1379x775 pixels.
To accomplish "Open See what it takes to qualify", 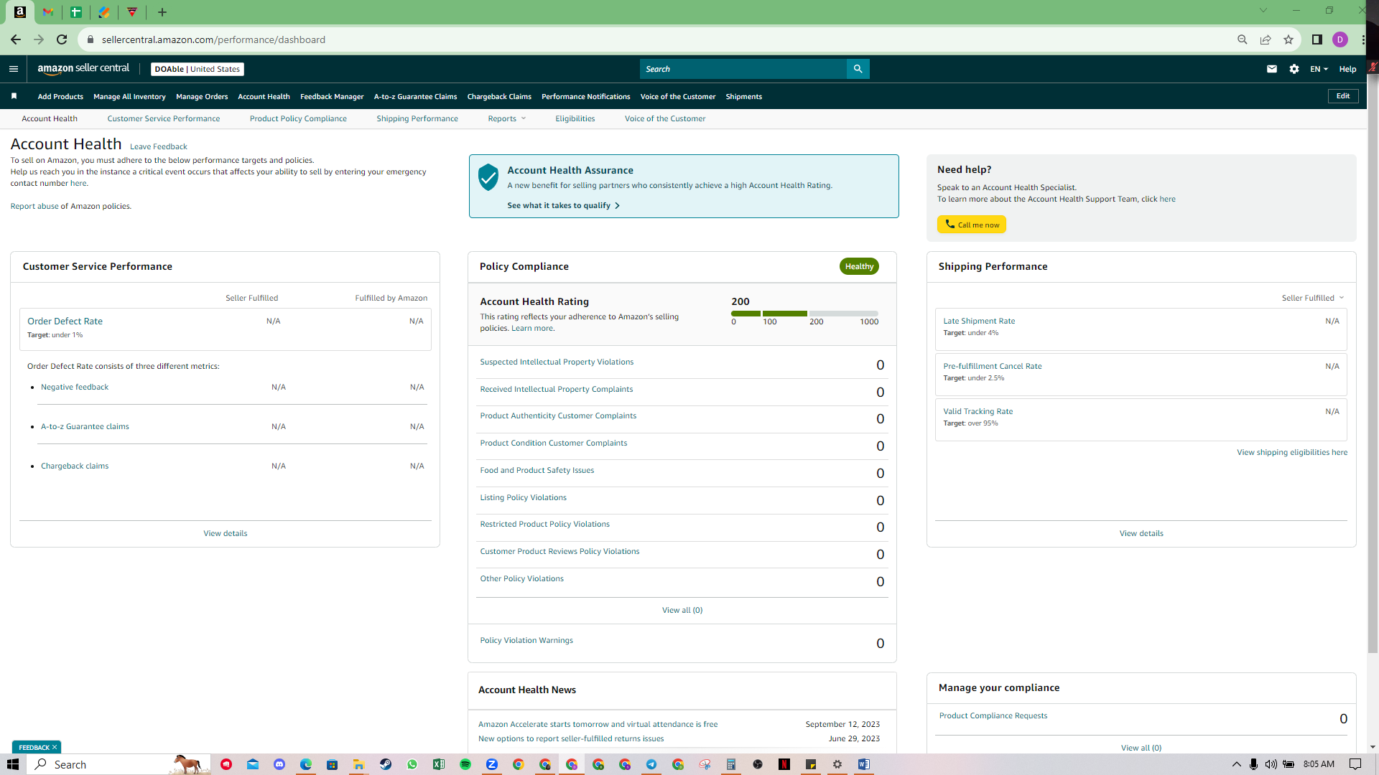I will 563,205.
